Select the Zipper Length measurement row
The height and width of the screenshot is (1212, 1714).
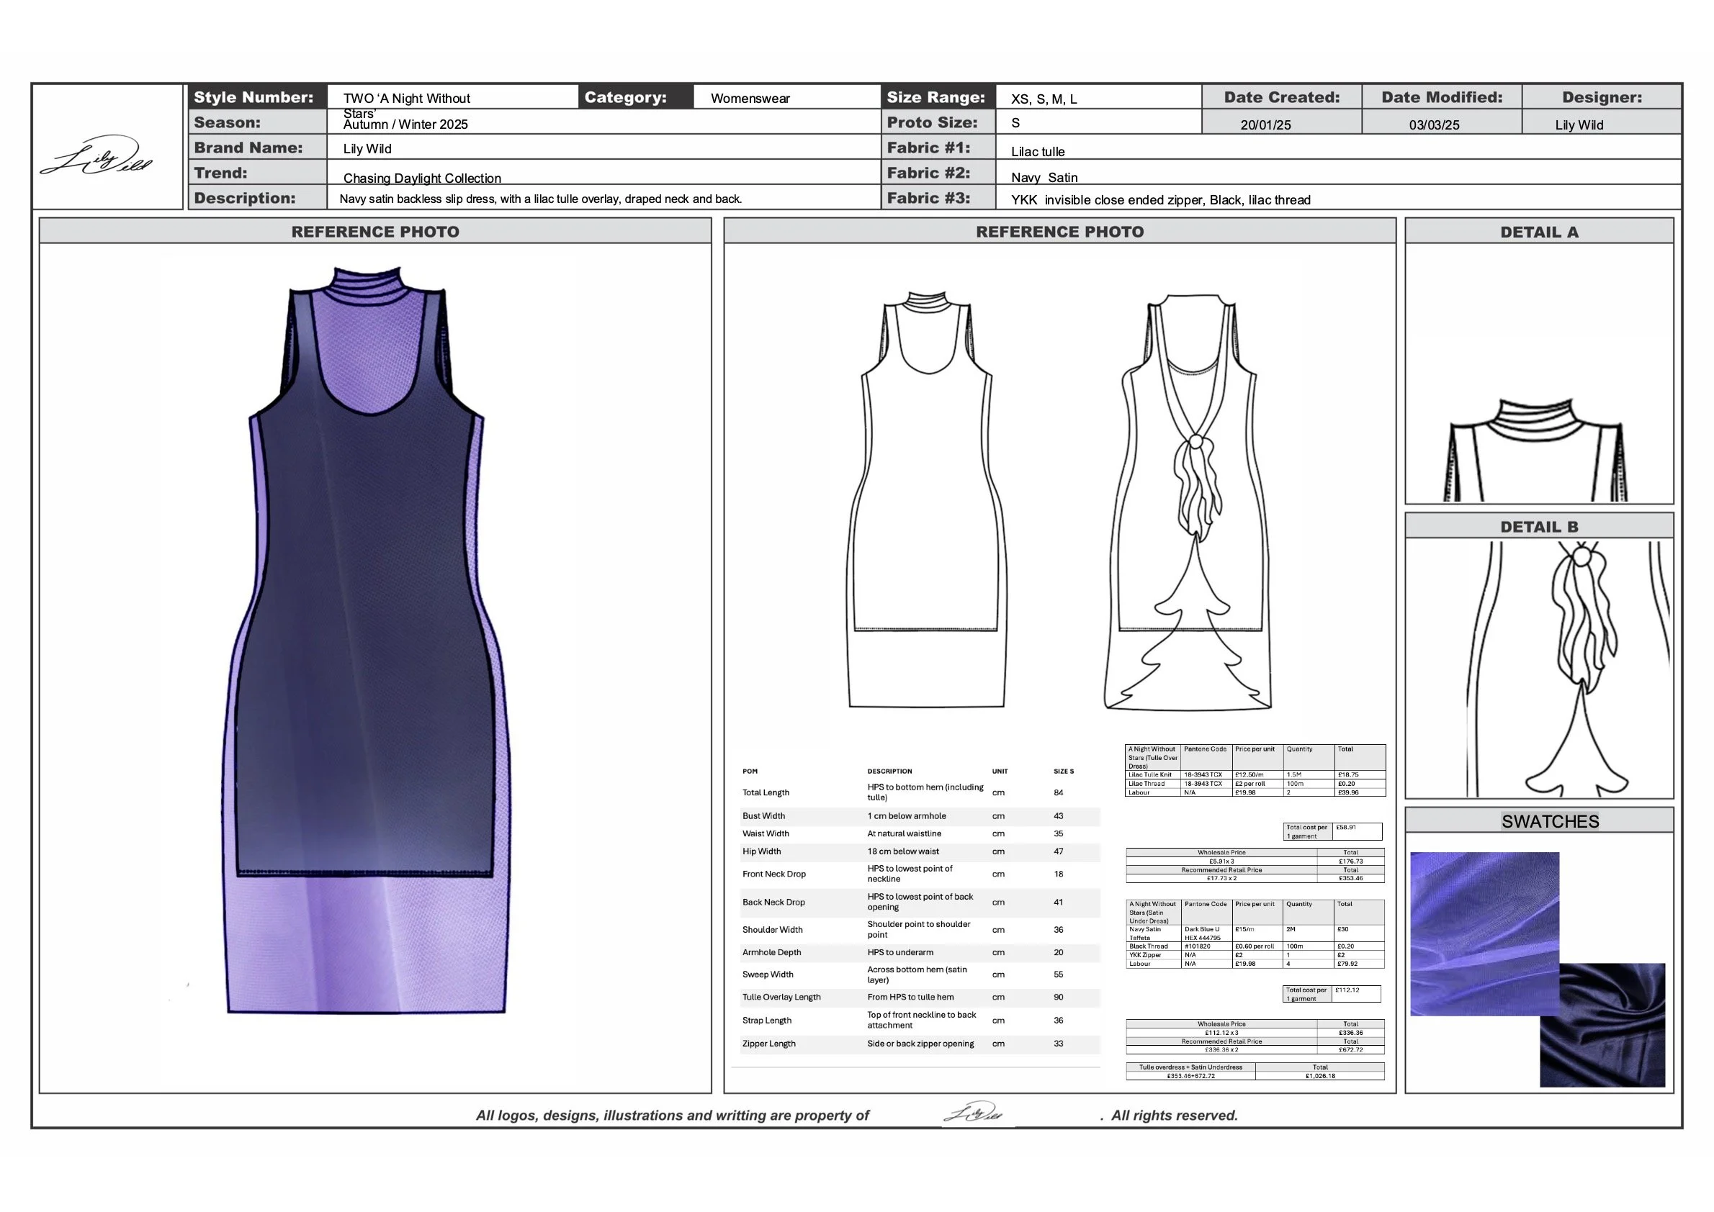click(x=919, y=1044)
